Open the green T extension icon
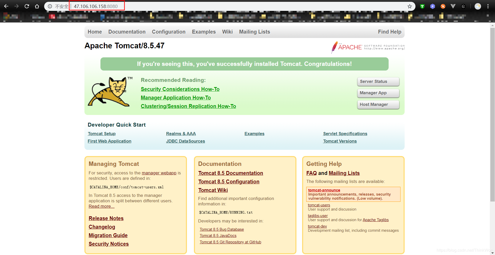 point(422,6)
